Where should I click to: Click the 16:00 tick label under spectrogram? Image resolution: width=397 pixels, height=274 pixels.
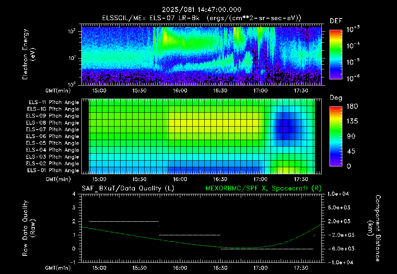point(180,91)
